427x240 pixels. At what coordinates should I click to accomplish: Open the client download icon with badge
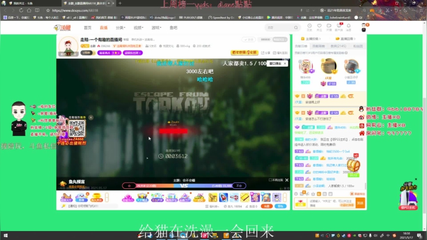pyautogui.click(x=339, y=27)
